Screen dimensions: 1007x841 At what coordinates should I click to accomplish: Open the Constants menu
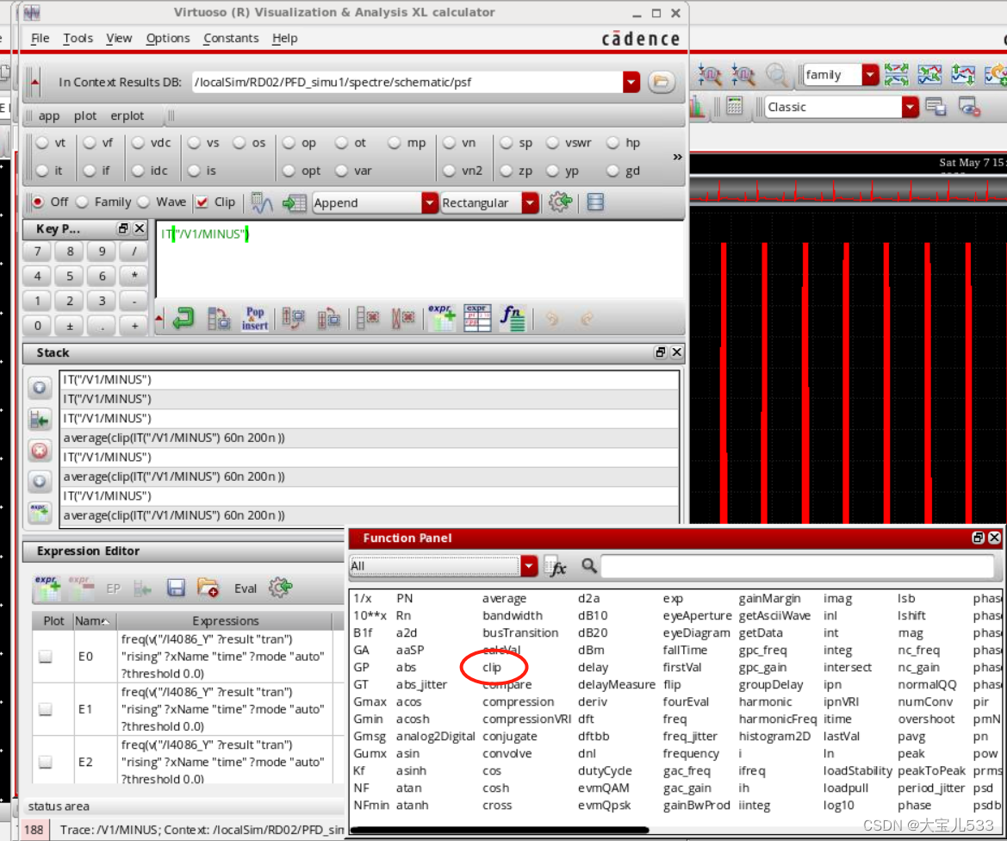coord(231,38)
